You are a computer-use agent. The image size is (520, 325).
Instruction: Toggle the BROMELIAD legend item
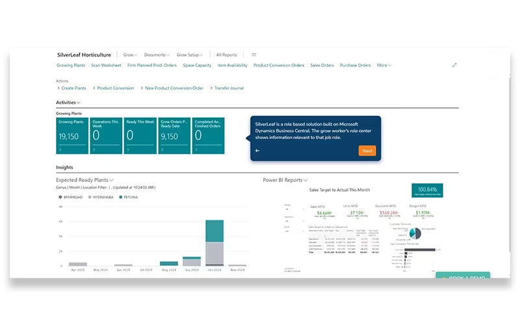[x=70, y=197]
